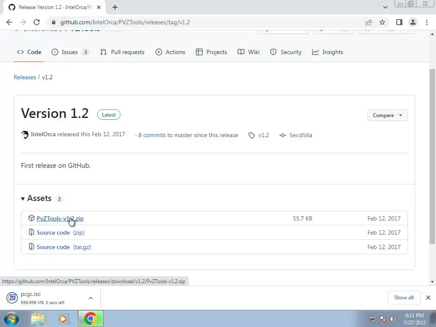Open the commit 5ecd56a link
Image resolution: width=436 pixels, height=327 pixels.
click(x=301, y=135)
